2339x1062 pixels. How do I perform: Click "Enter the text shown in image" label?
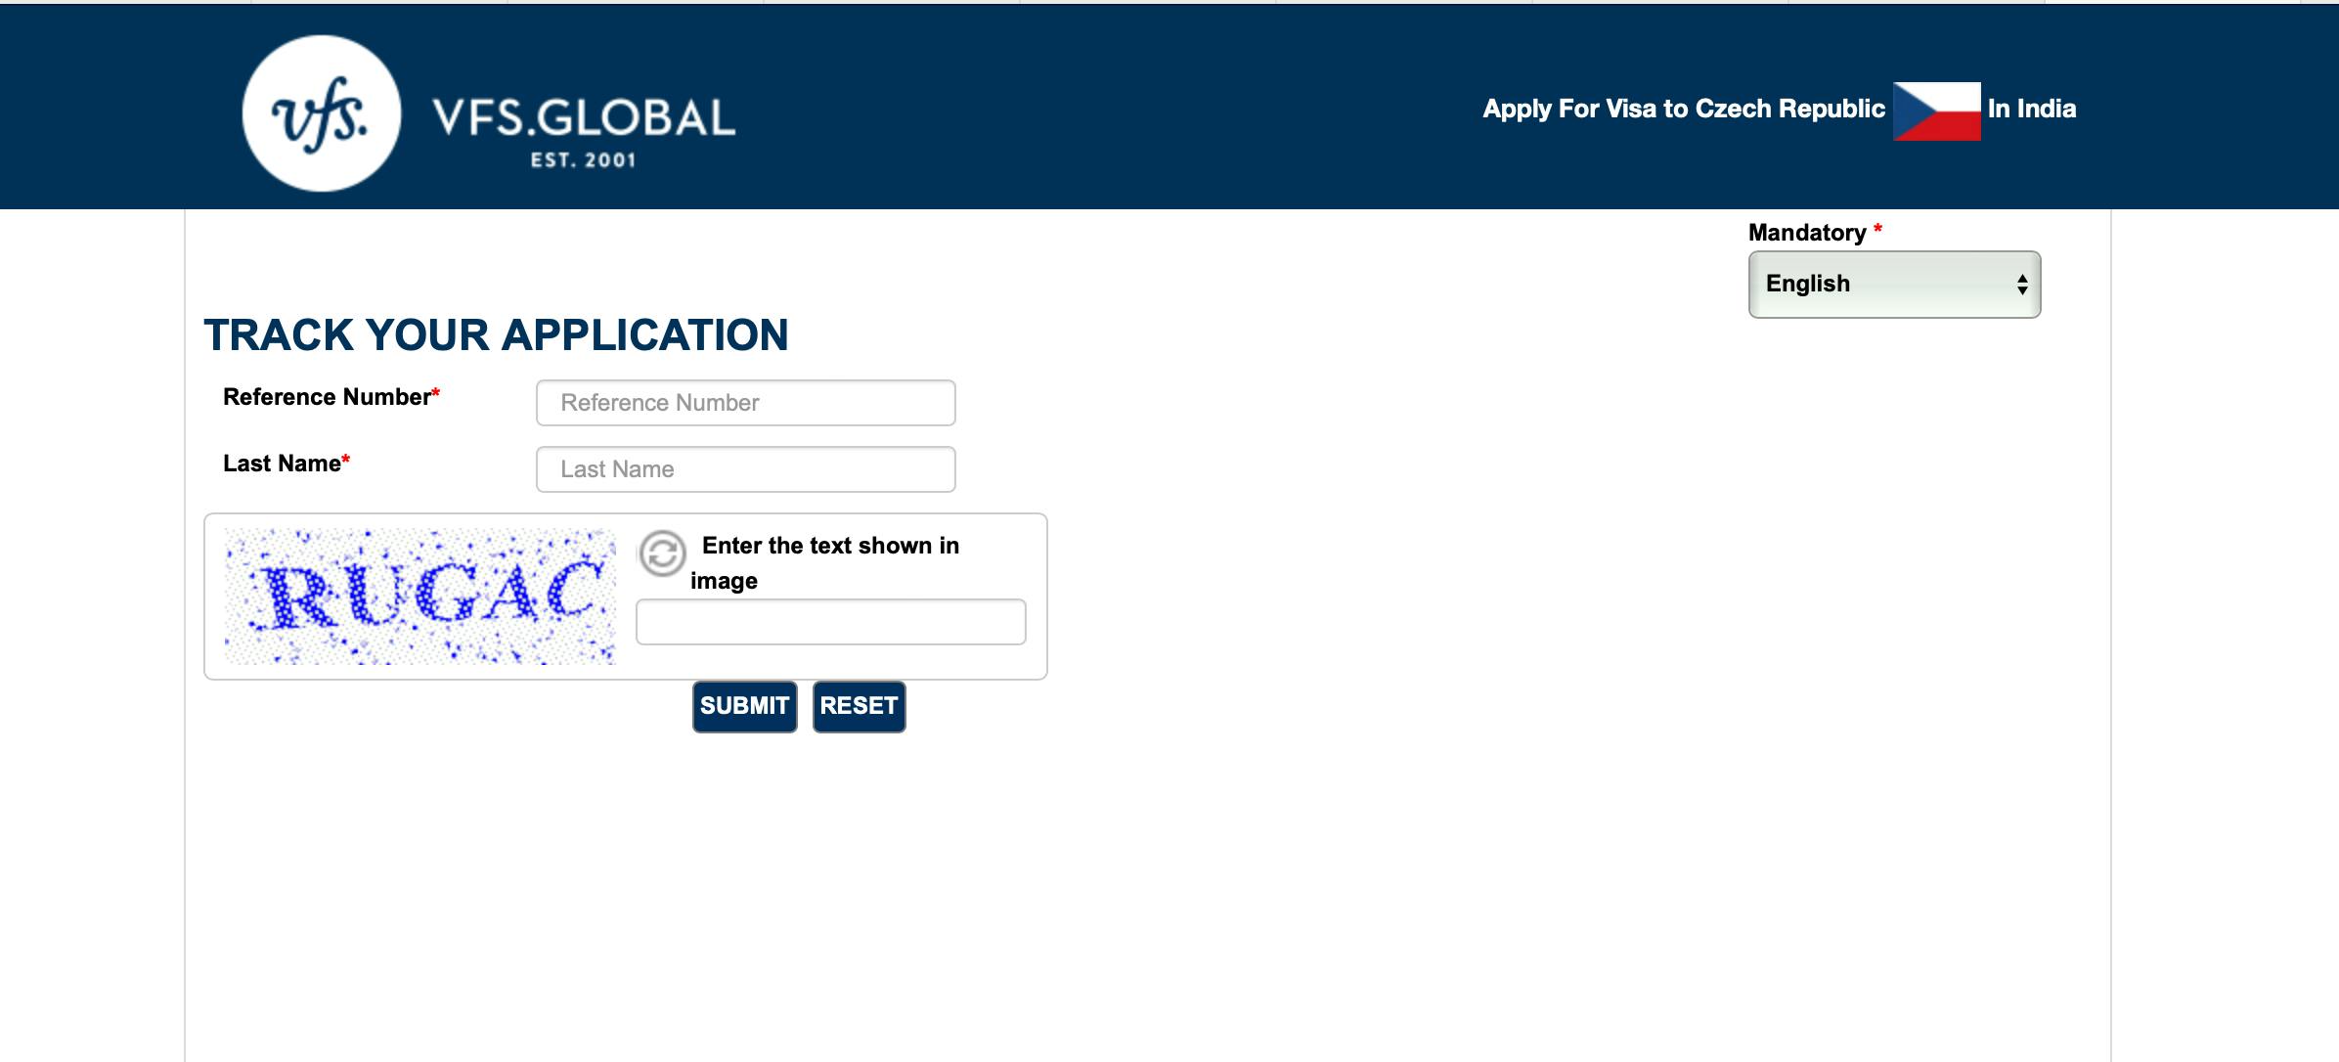click(824, 563)
